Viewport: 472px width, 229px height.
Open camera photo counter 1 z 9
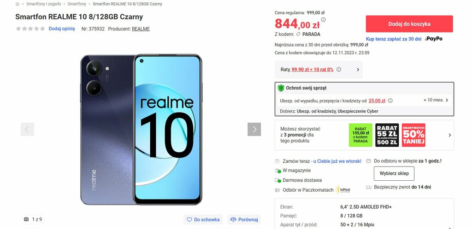click(x=33, y=219)
